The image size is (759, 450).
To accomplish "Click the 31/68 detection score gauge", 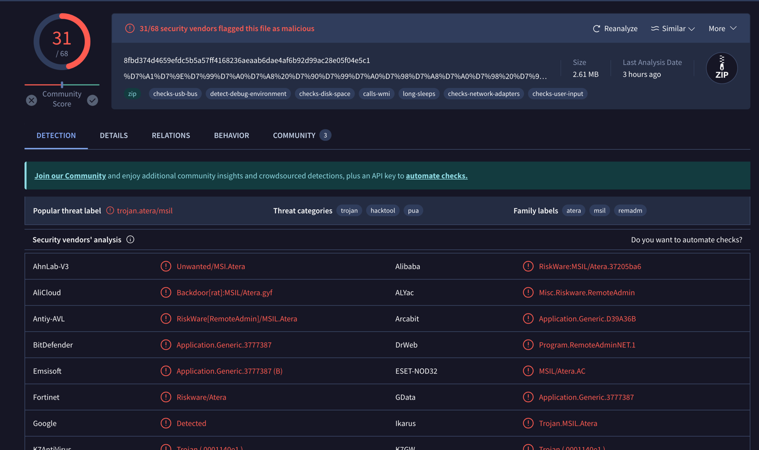I will point(62,41).
